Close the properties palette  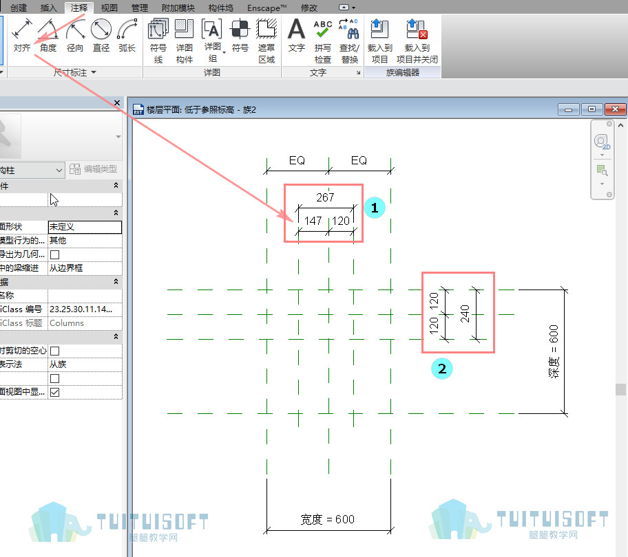(117, 102)
